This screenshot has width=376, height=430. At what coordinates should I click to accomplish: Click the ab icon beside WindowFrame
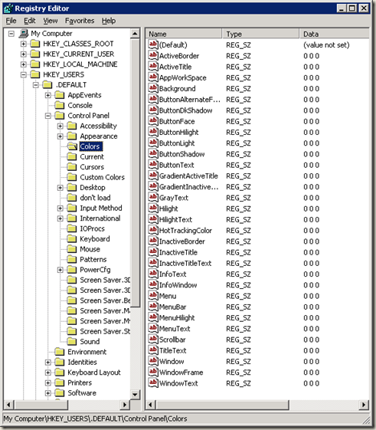(x=153, y=372)
